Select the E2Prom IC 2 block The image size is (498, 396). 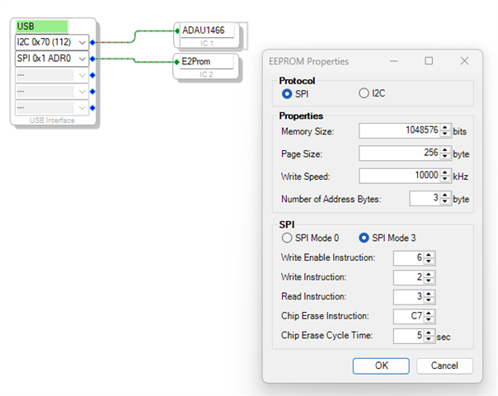206,66
